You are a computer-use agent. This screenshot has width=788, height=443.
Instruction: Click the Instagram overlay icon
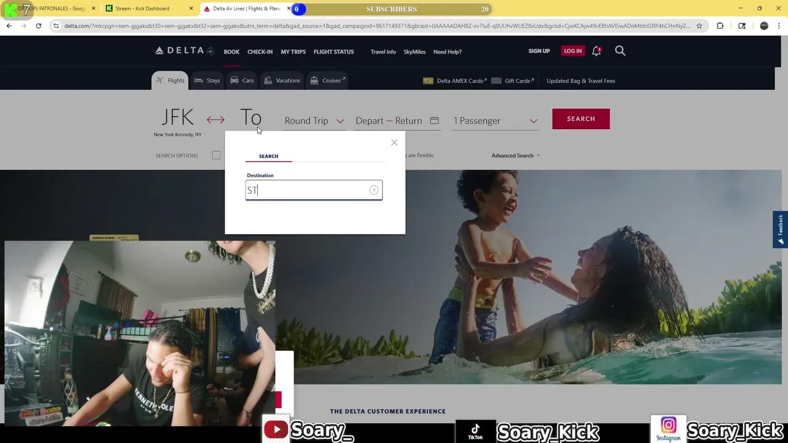(x=668, y=429)
